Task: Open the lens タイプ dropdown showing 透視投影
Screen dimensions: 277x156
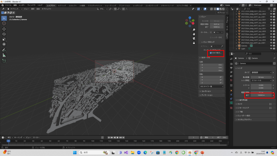Action: click(x=261, y=73)
